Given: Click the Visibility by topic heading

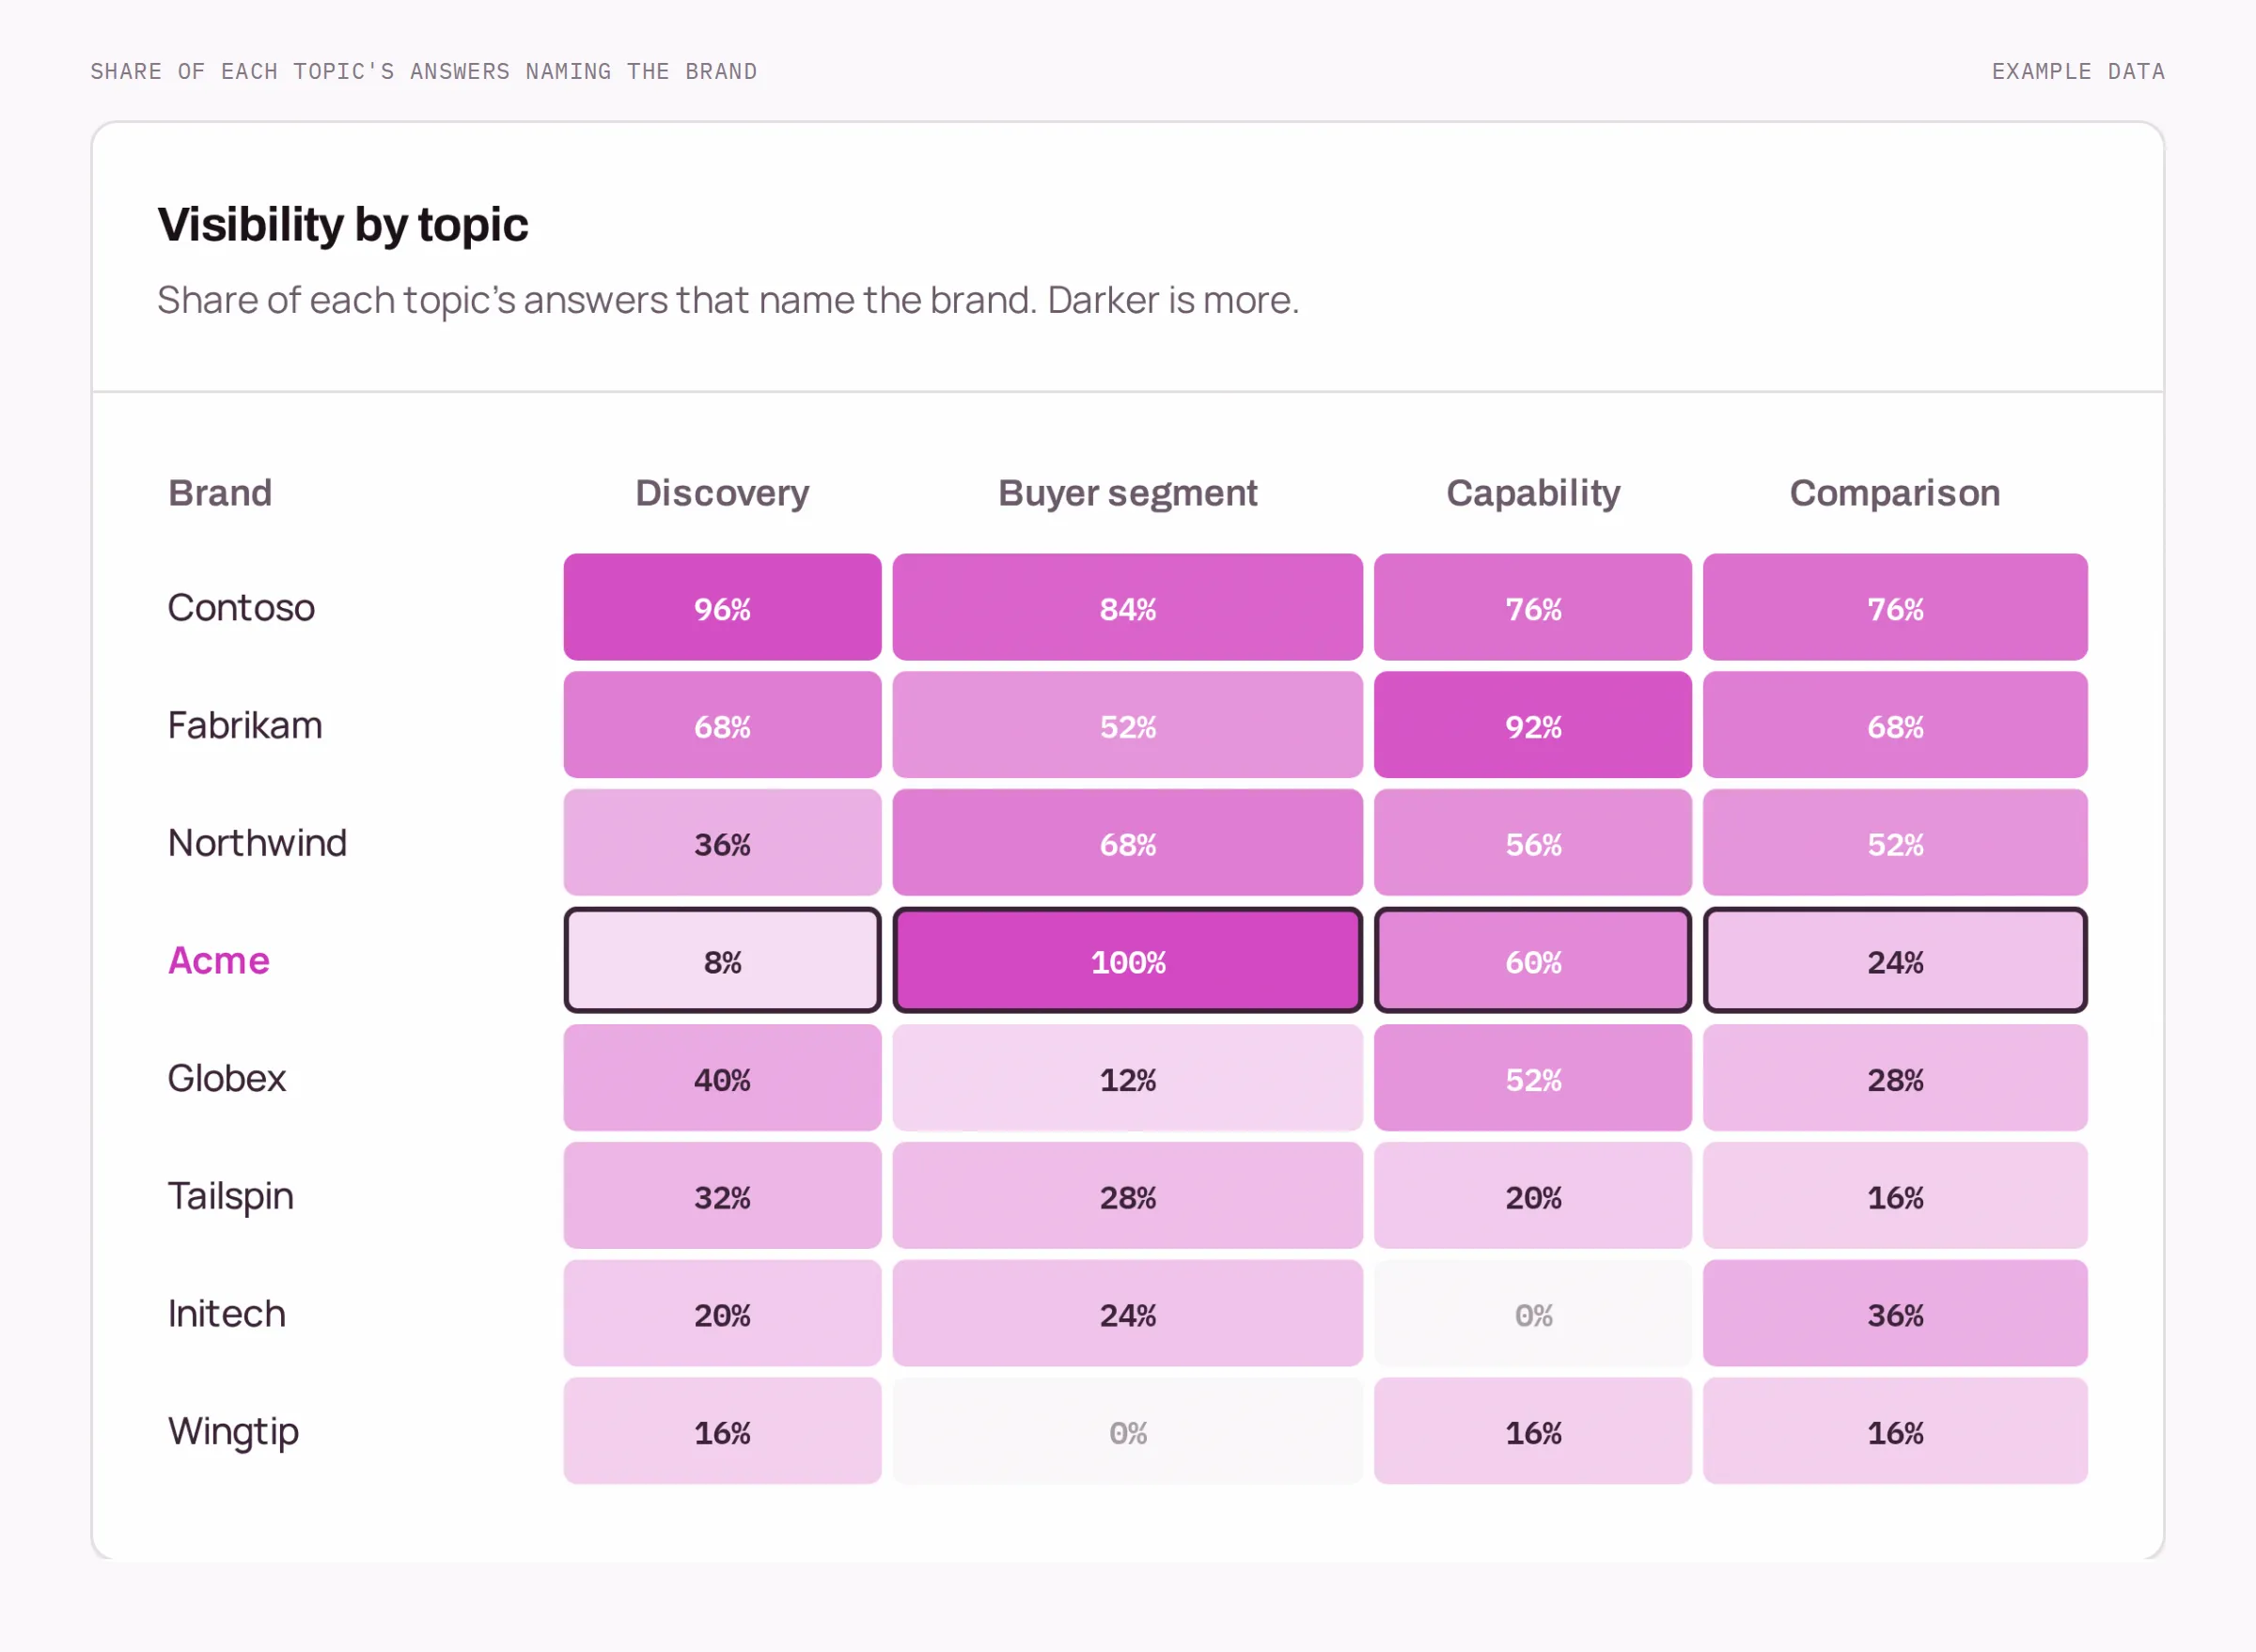Looking at the screenshot, I should point(343,225).
